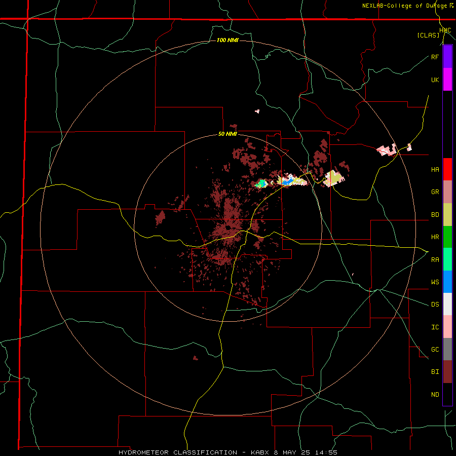The height and width of the screenshot is (456, 456).
Task: Click the HA red legend swatch
Action: coord(447,169)
